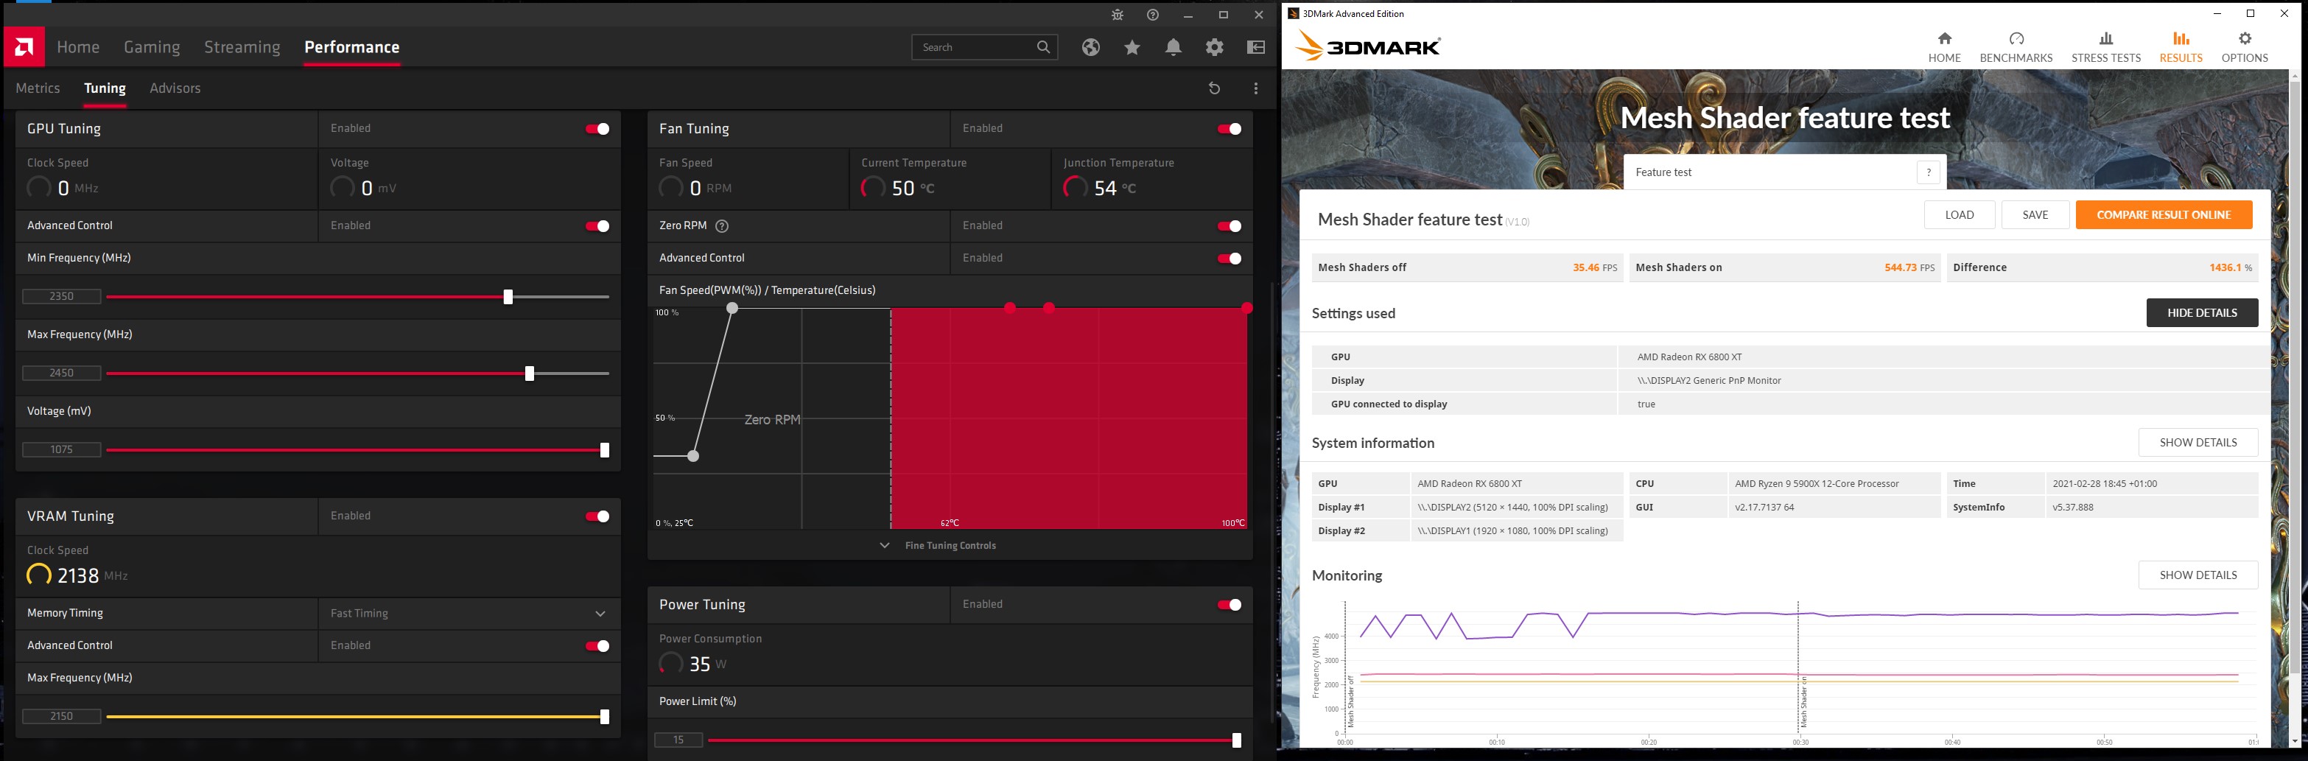Image resolution: width=2308 pixels, height=761 pixels.
Task: Open 3DMark RESULTS chart icon
Action: [2181, 38]
